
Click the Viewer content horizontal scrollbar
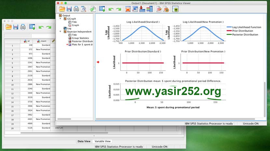click(175, 119)
